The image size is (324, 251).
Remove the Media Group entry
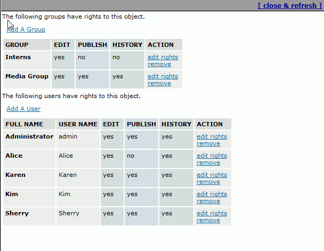(x=159, y=83)
